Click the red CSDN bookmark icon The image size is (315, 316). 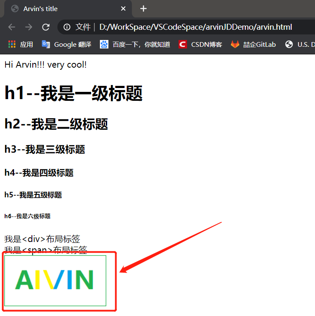[183, 44]
